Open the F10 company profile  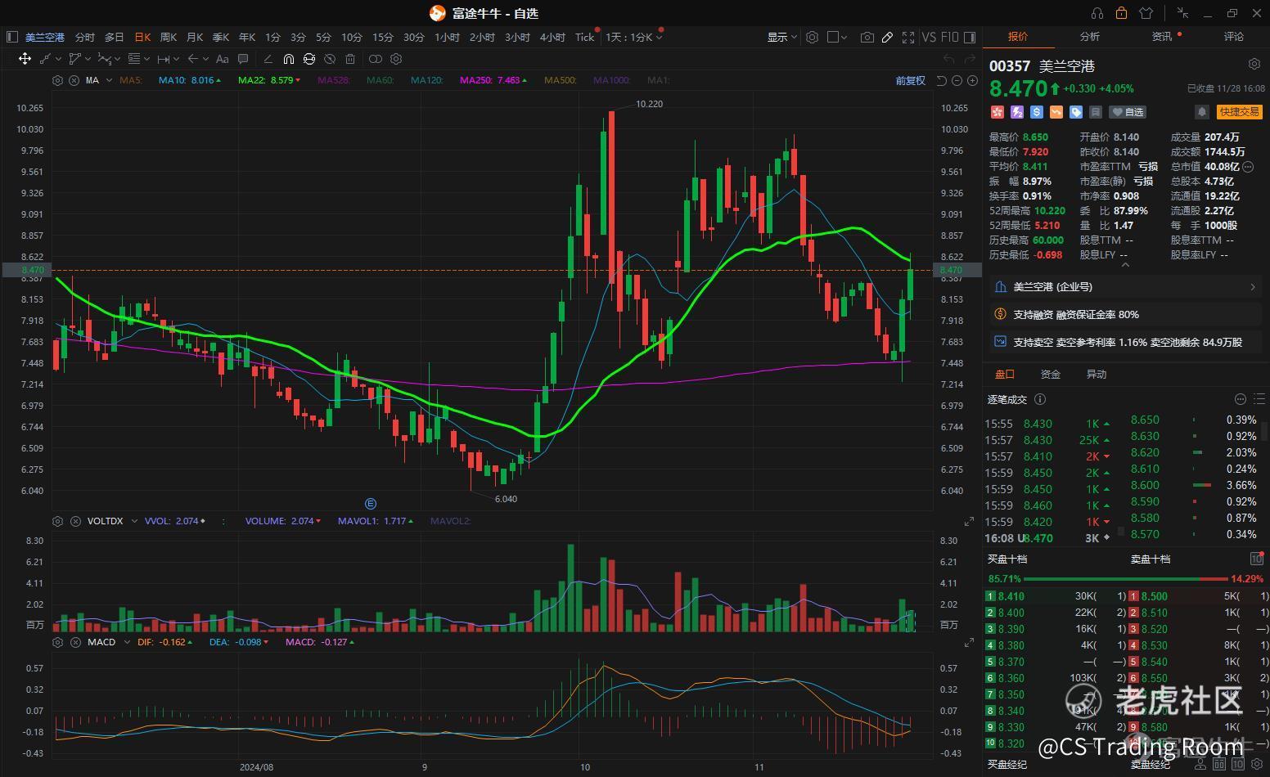pos(949,37)
